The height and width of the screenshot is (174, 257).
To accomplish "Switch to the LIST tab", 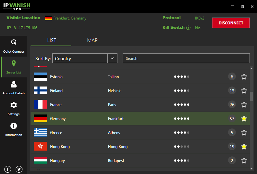I will (52, 40).
